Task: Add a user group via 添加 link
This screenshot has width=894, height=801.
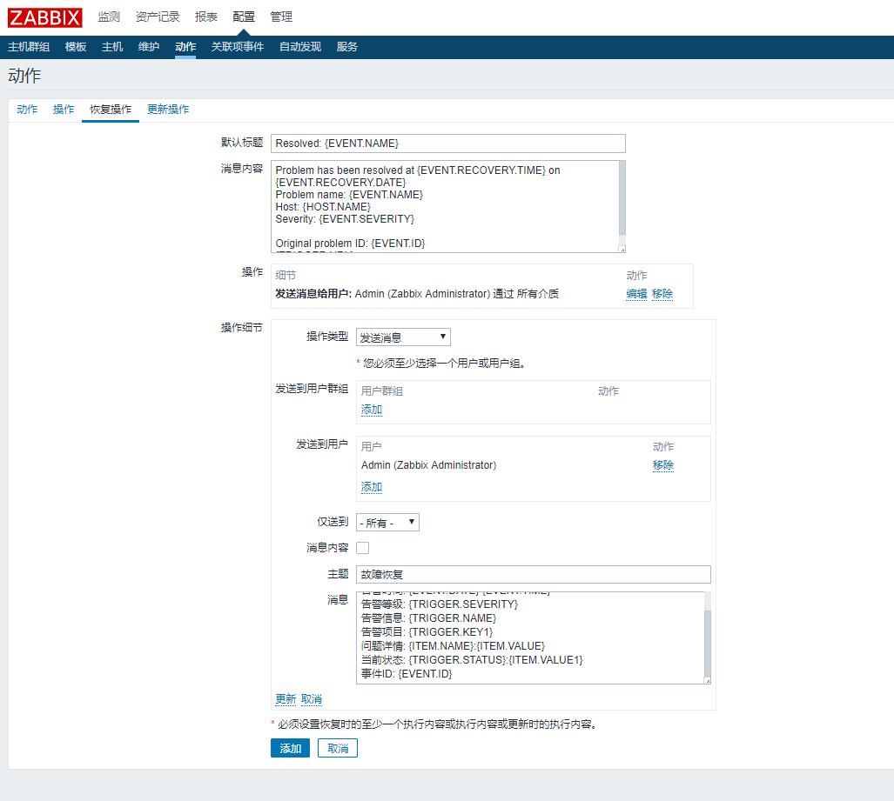Action: (372, 410)
